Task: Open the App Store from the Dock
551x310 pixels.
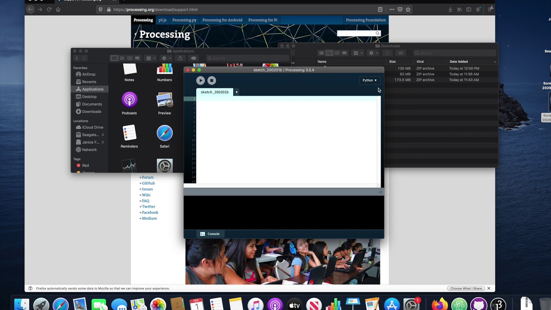Action: click(x=392, y=304)
